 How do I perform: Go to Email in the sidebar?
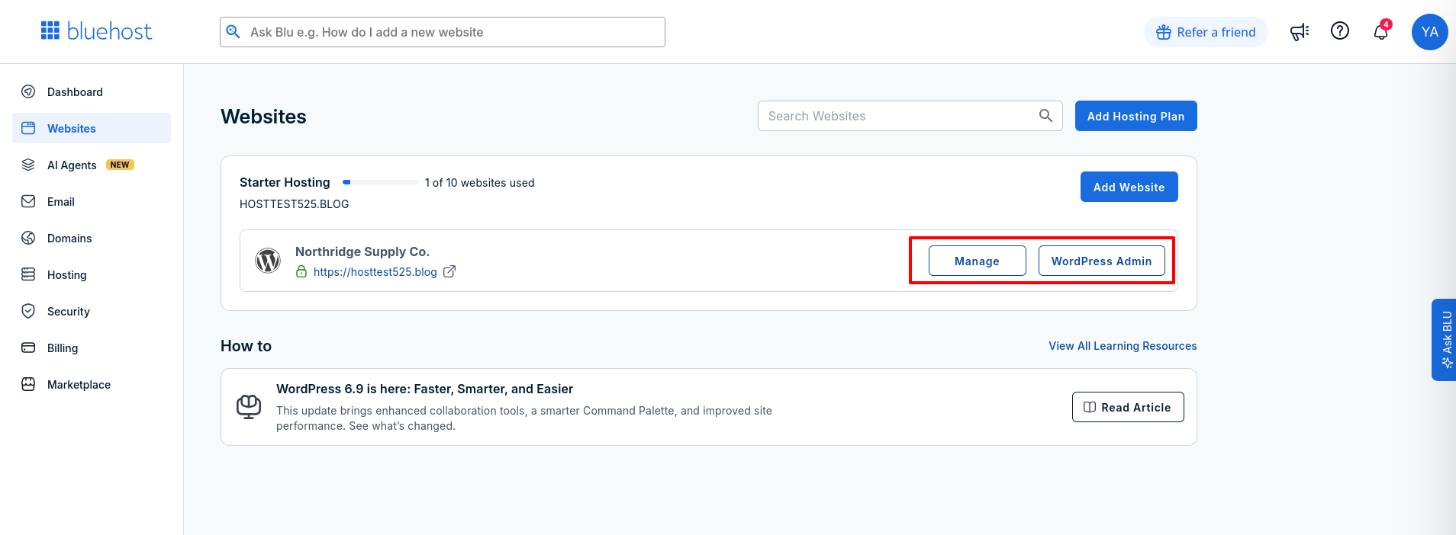[x=92, y=201]
